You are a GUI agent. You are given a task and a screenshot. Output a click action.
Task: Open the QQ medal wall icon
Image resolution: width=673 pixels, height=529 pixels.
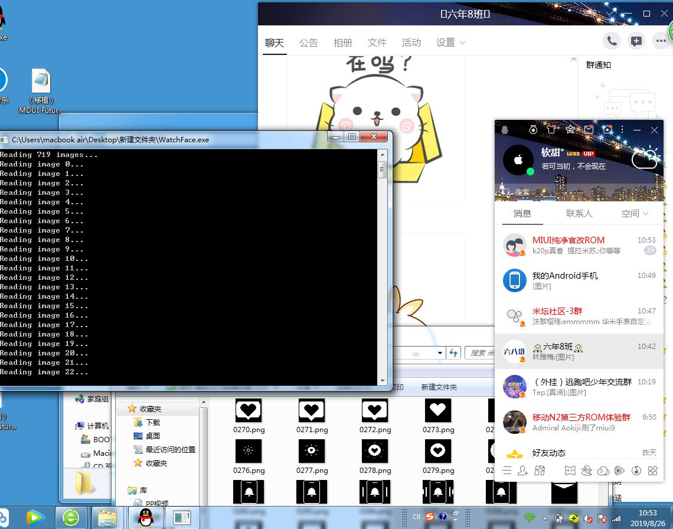[x=533, y=130]
